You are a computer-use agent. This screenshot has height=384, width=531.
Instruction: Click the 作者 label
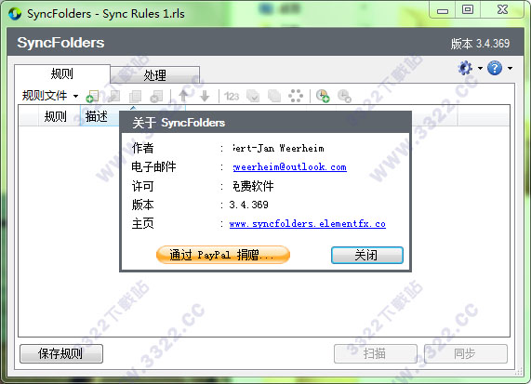point(142,148)
